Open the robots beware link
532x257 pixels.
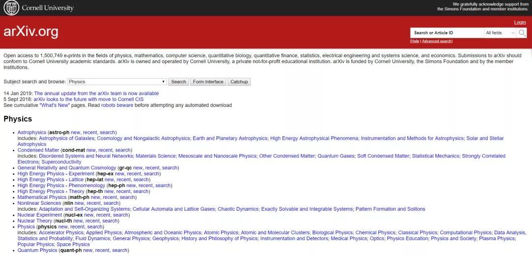[117, 105]
